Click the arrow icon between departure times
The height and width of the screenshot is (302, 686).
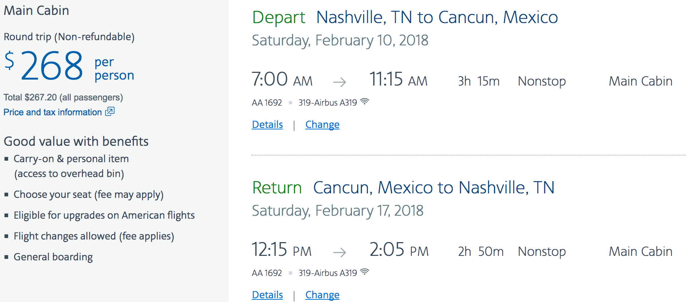(x=339, y=82)
